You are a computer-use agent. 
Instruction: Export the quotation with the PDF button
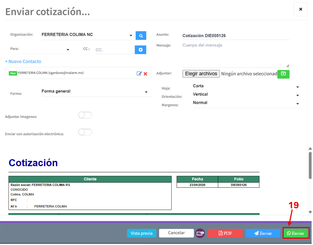click(x=225, y=233)
